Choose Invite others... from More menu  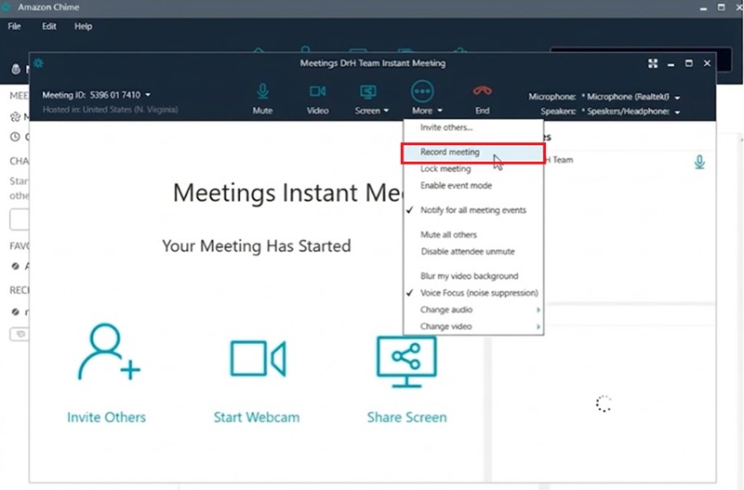tap(473, 127)
